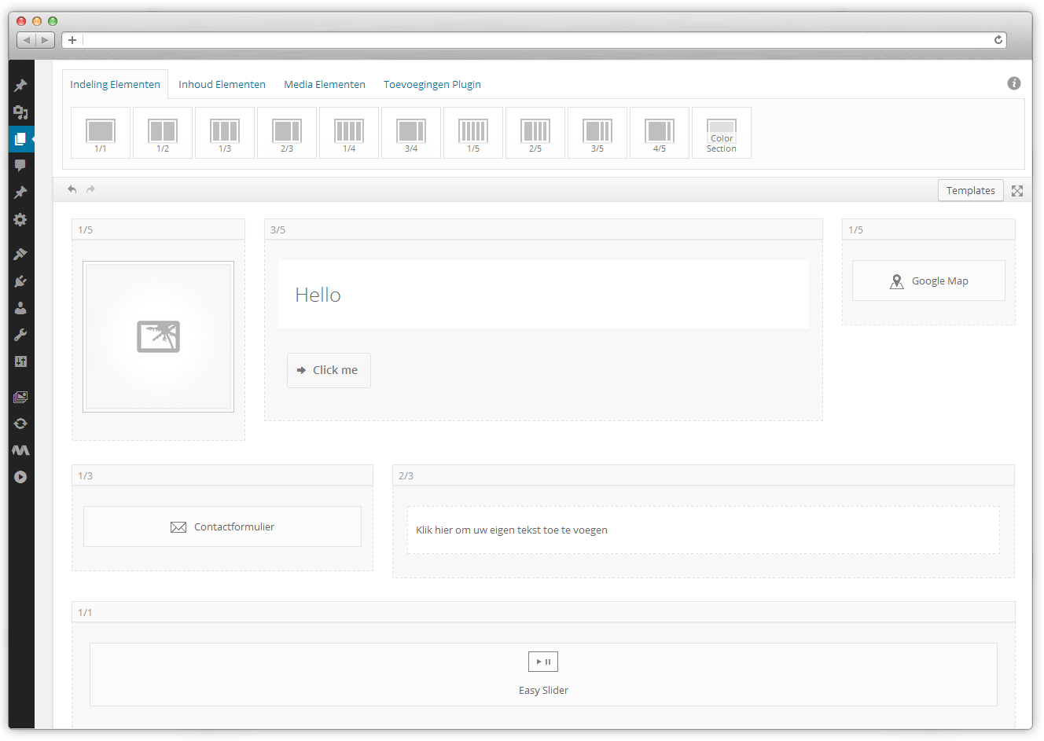Add a 1/2 column layout element

point(163,133)
